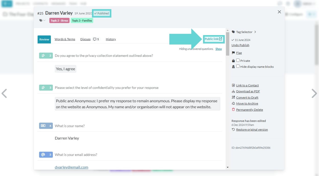Image resolution: width=319 pixels, height=176 pixels.
Task: Click the '6 Dec 2024 9:59am' edit timestamp
Action: coord(243,125)
